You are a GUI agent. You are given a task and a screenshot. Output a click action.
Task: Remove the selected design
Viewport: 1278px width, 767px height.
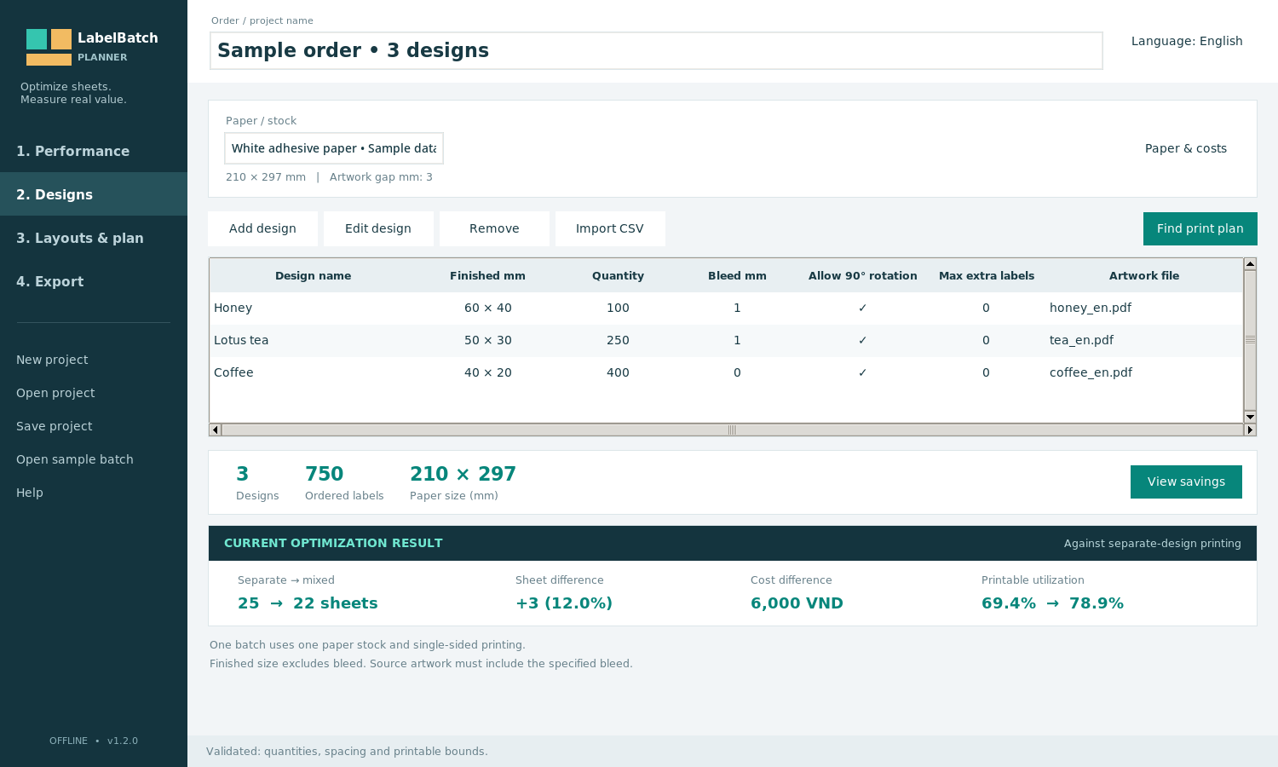(x=494, y=228)
